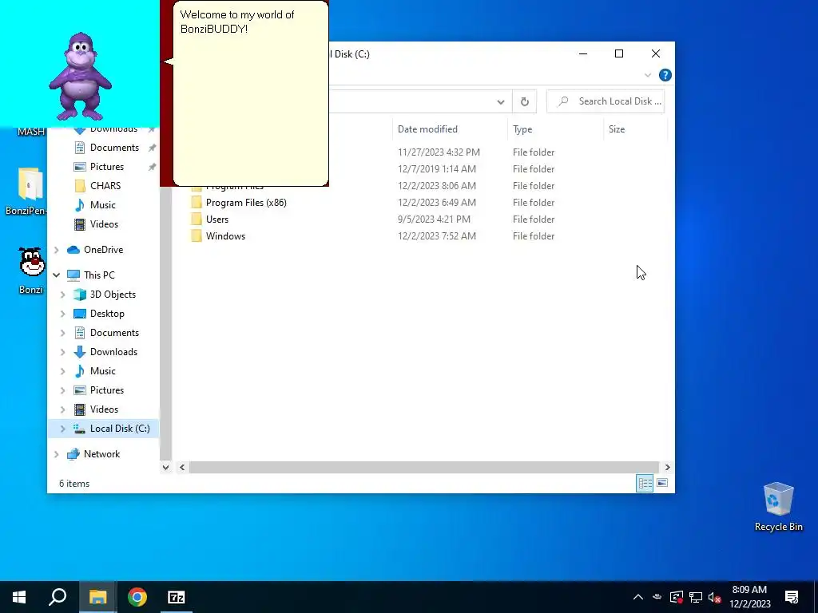Select the Users folder row
818x613 pixels.
click(x=217, y=219)
